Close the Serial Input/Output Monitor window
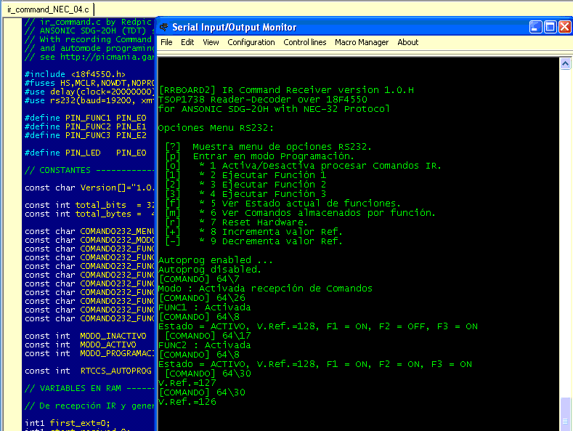Screen dimensions: 573x431 tap(564, 27)
